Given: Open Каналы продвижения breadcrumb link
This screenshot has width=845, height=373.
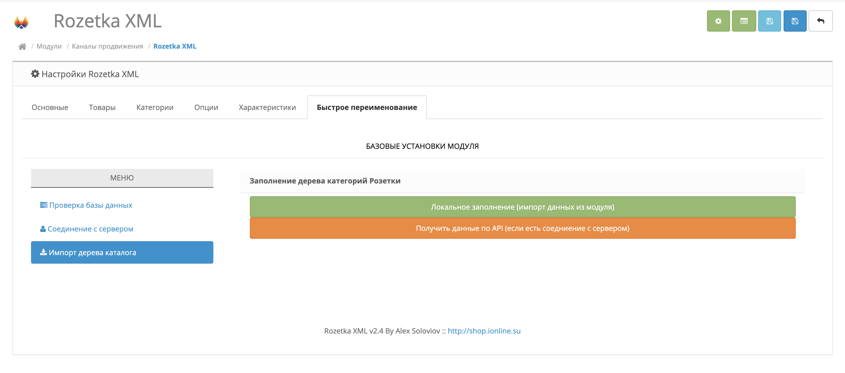Looking at the screenshot, I should [107, 46].
